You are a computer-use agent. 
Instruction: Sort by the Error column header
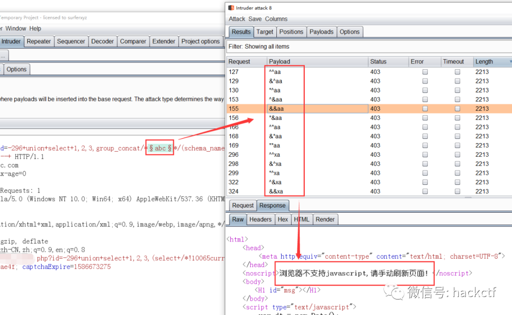pos(424,62)
